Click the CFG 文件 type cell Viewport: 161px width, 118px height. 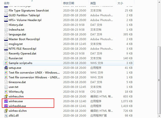(96, 92)
